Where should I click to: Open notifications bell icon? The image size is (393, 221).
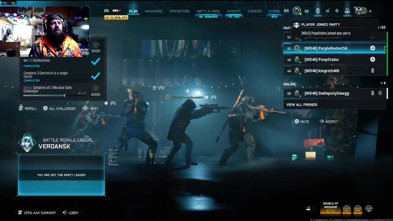(x=337, y=11)
